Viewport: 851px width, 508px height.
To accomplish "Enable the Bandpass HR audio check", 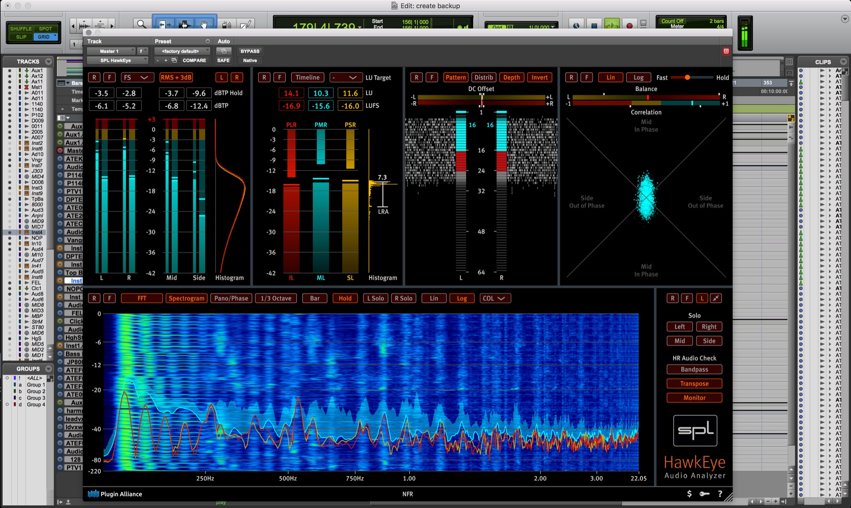I will [x=694, y=370].
